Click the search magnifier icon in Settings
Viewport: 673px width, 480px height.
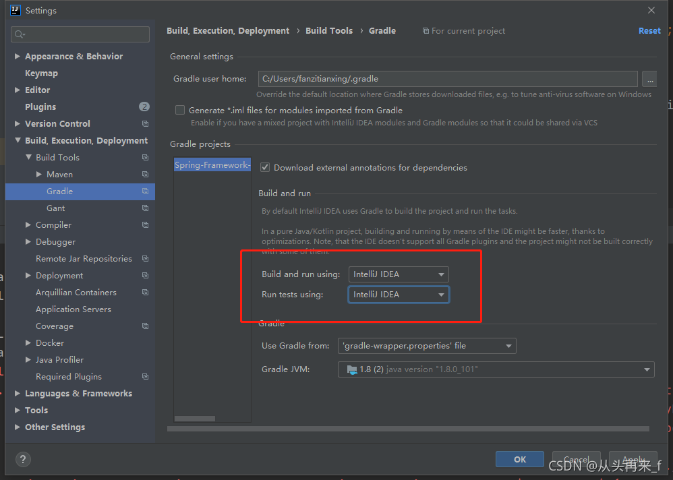click(x=20, y=34)
